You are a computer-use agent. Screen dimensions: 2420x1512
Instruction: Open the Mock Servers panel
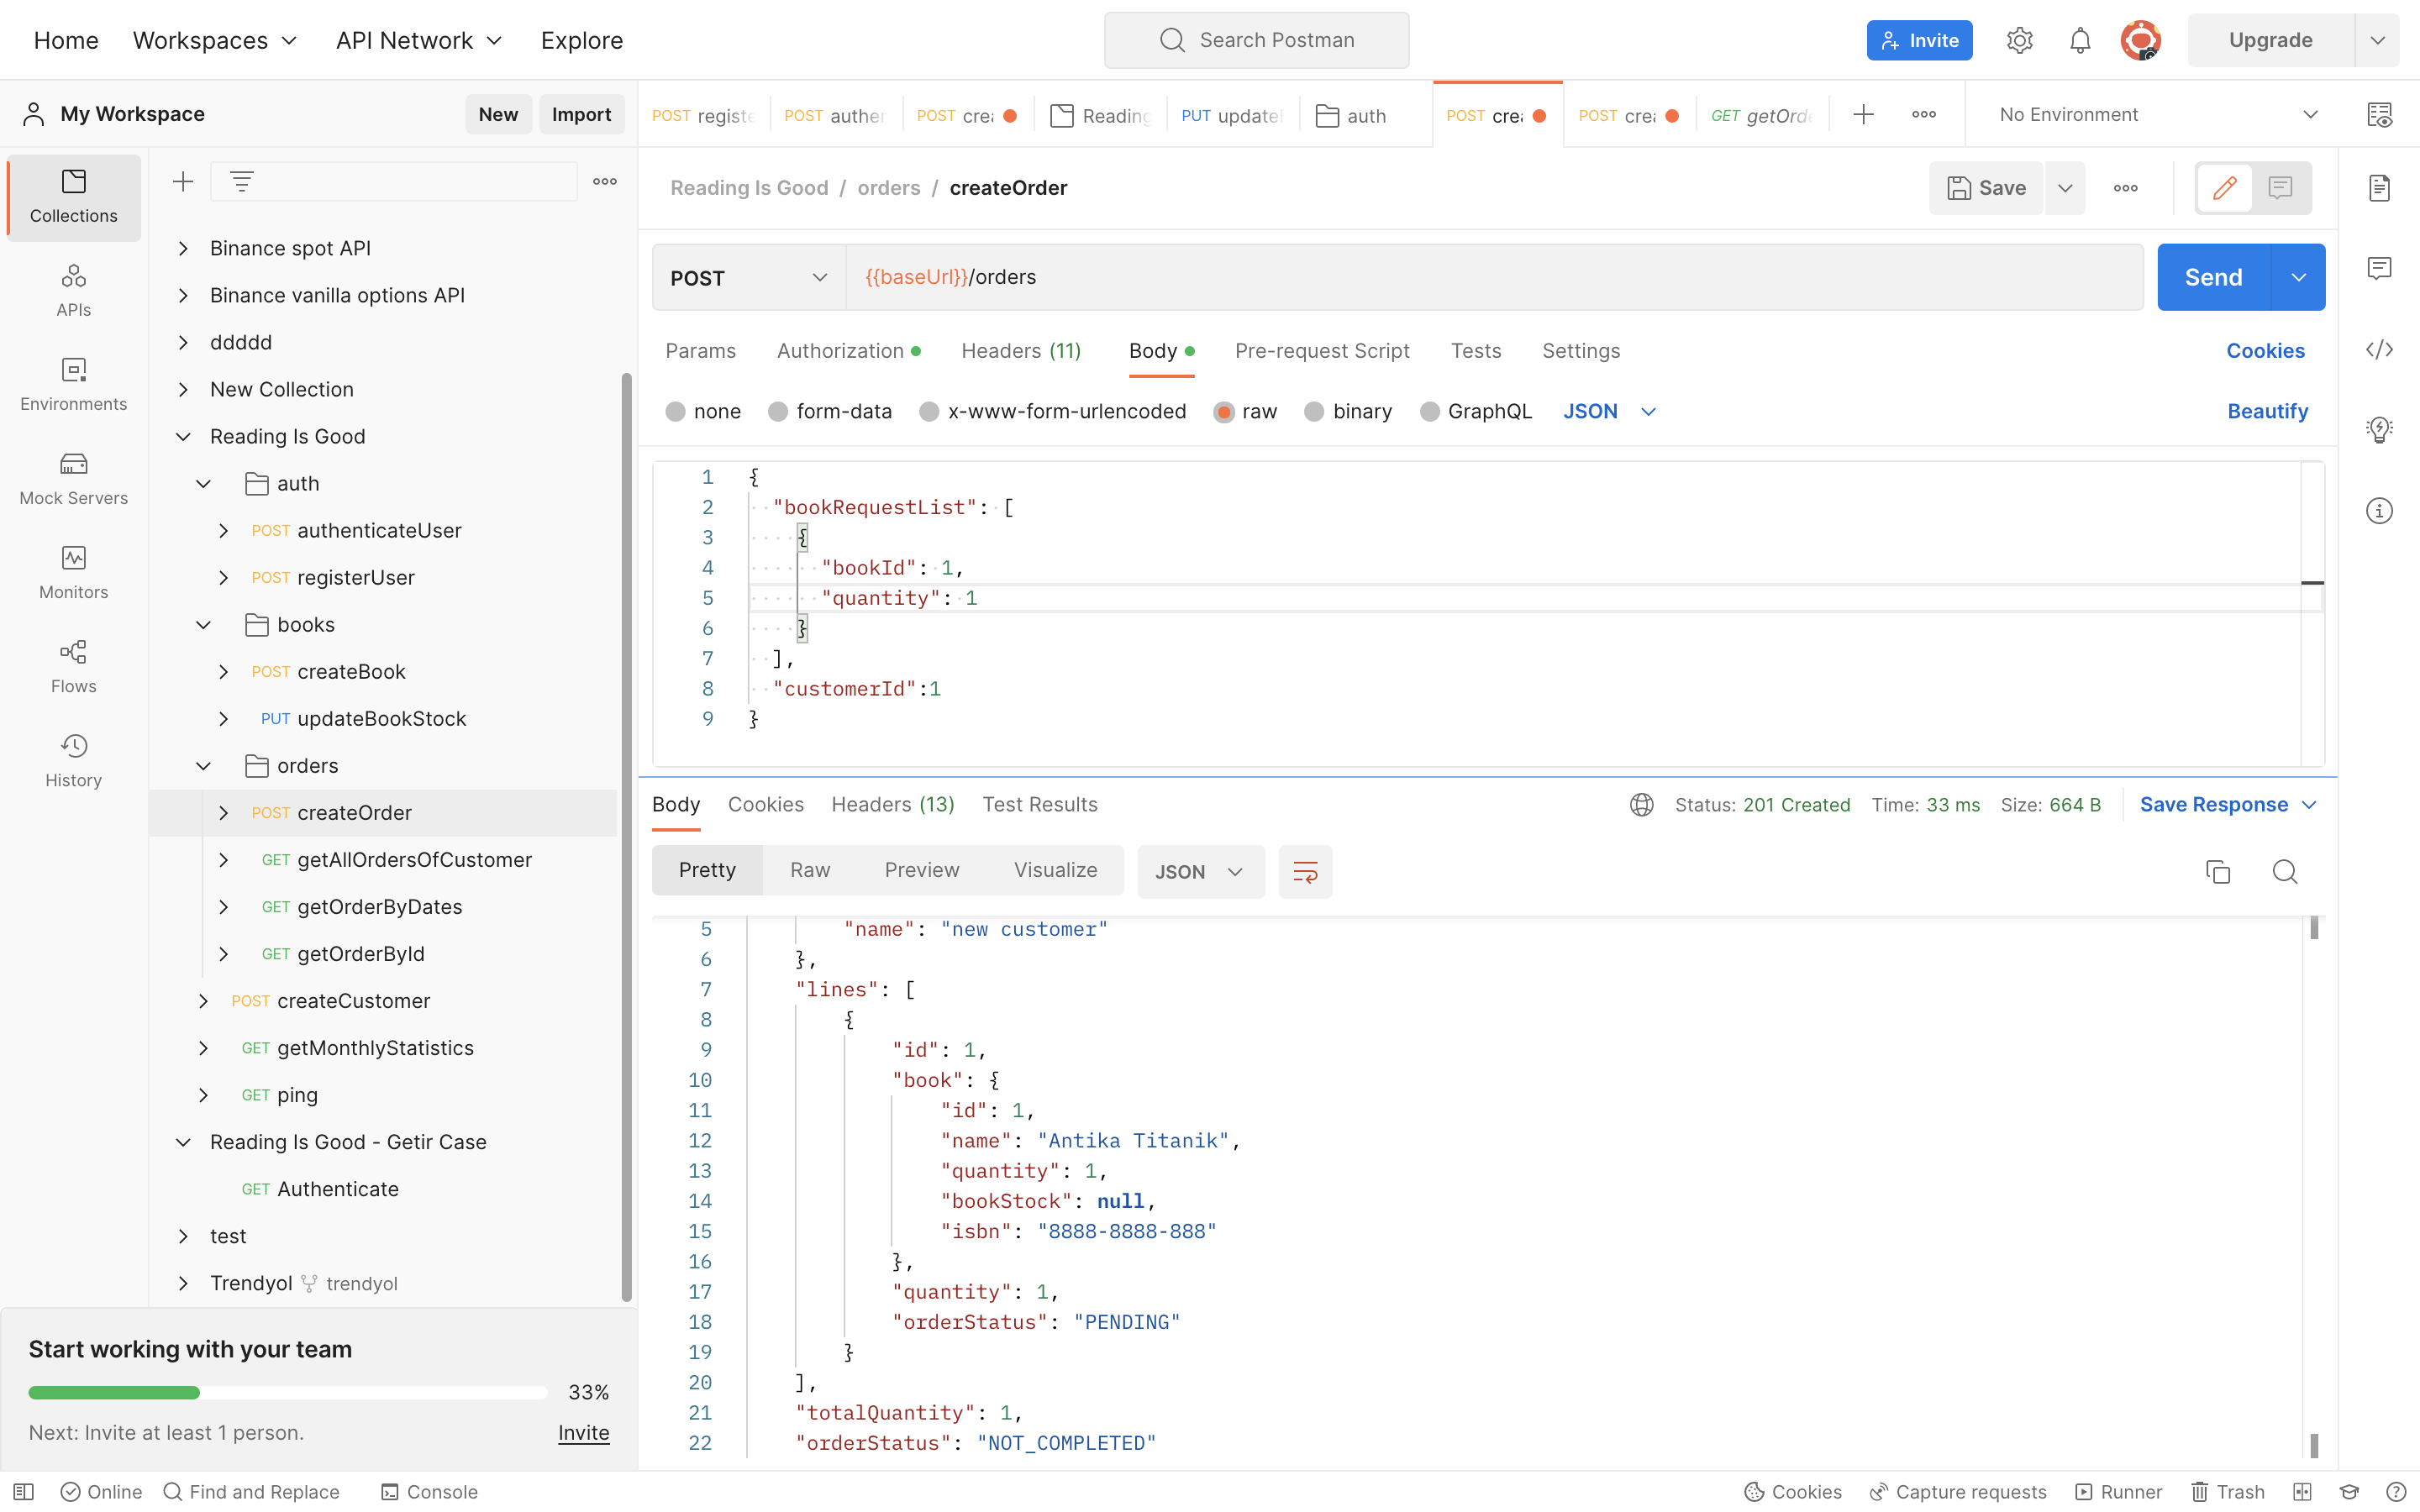point(73,479)
